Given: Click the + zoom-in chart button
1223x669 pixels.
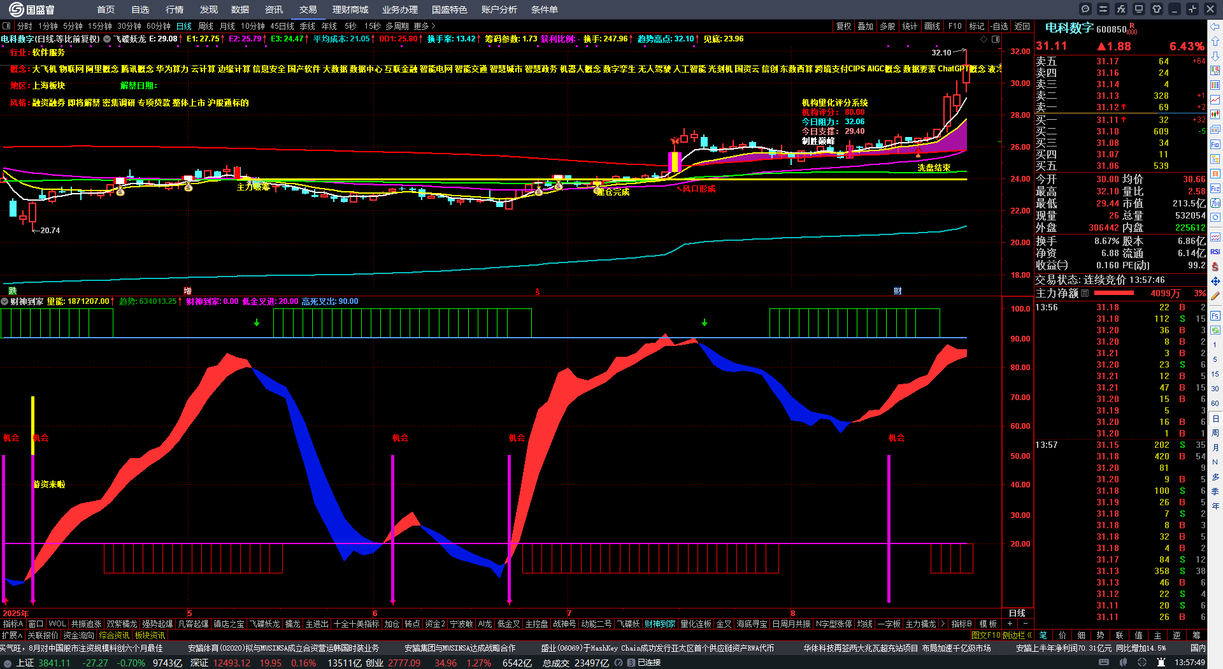Looking at the screenshot, I should 1010,624.
